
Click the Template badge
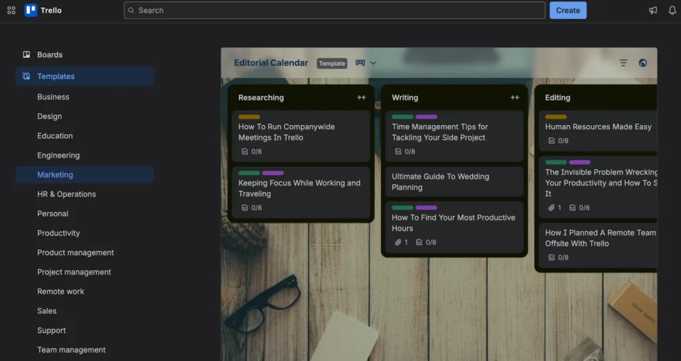click(332, 63)
